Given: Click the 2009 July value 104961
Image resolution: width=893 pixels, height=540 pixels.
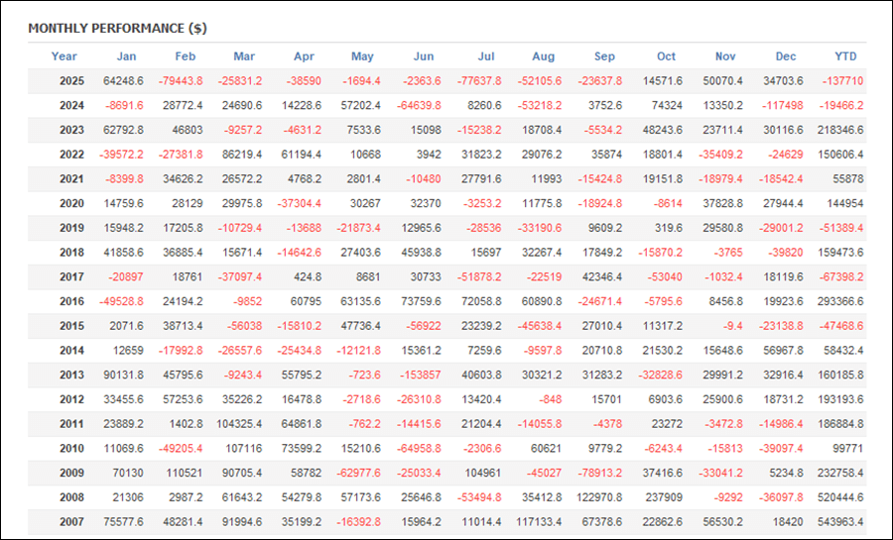Looking at the screenshot, I should point(481,473).
